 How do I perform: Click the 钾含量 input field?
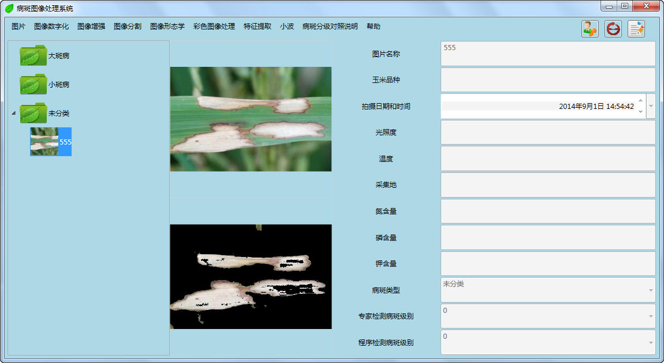pyautogui.click(x=548, y=263)
